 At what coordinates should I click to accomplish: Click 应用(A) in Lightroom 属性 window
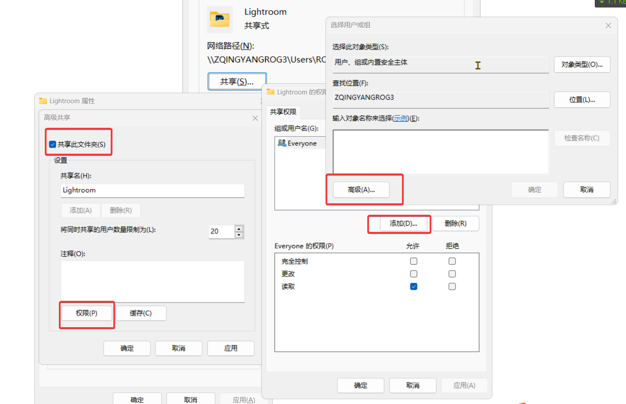[x=244, y=399]
